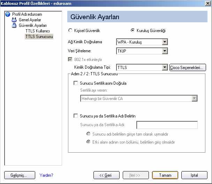This screenshot has width=212, height=184.
Task: Click the Güvenlik Ayarları lock icon
Action: coord(14,25)
